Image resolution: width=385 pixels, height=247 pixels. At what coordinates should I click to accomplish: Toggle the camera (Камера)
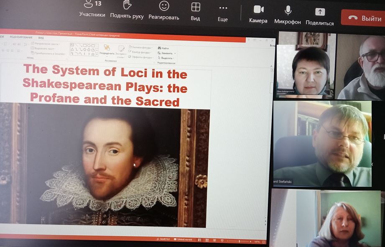tap(258, 15)
